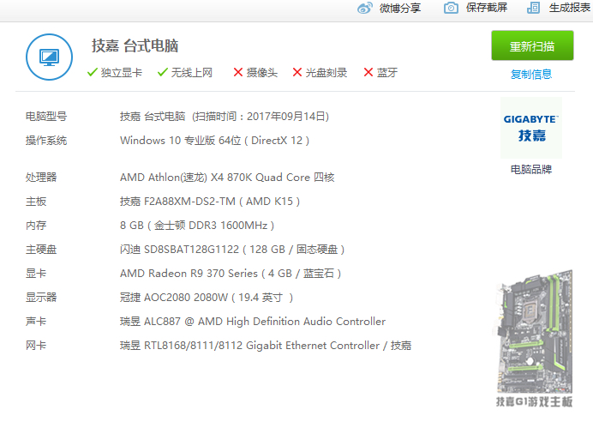Click 瑞昱 RTL8168 Ethernet Controller value
This screenshot has height=422, width=593.
(266, 345)
